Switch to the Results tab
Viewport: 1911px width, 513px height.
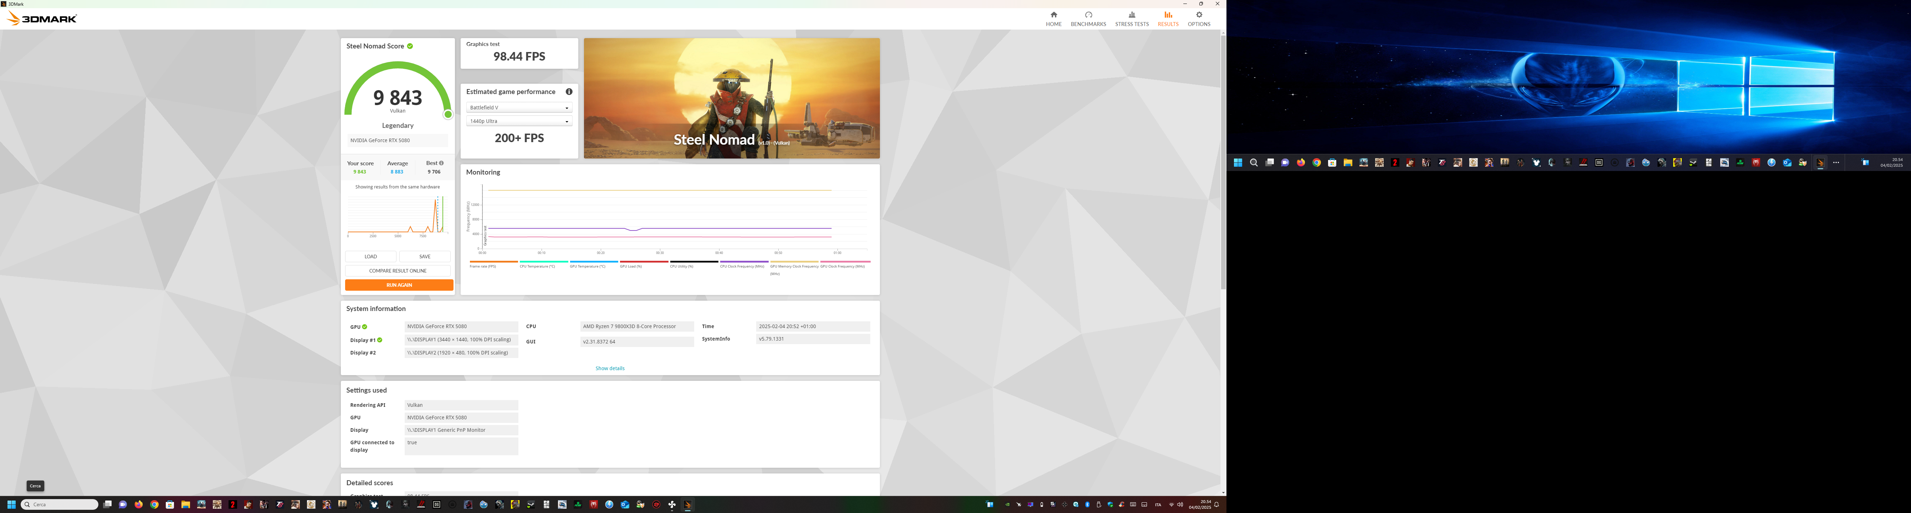point(1168,19)
